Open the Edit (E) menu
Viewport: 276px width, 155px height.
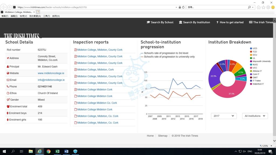14,16
